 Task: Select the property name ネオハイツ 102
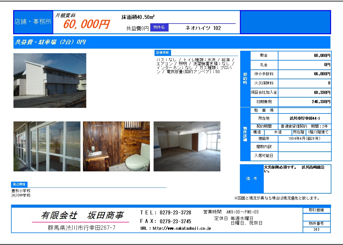pyautogui.click(x=203, y=28)
